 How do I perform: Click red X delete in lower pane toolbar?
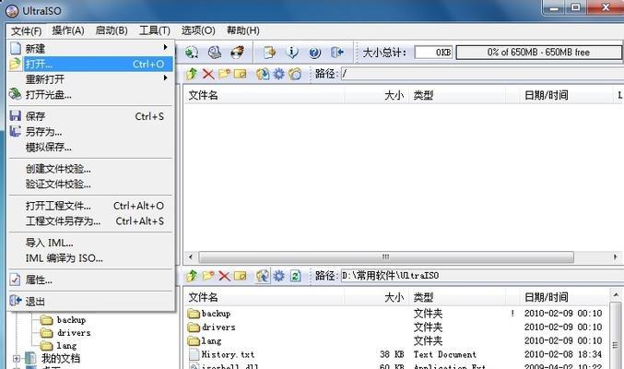pos(225,276)
